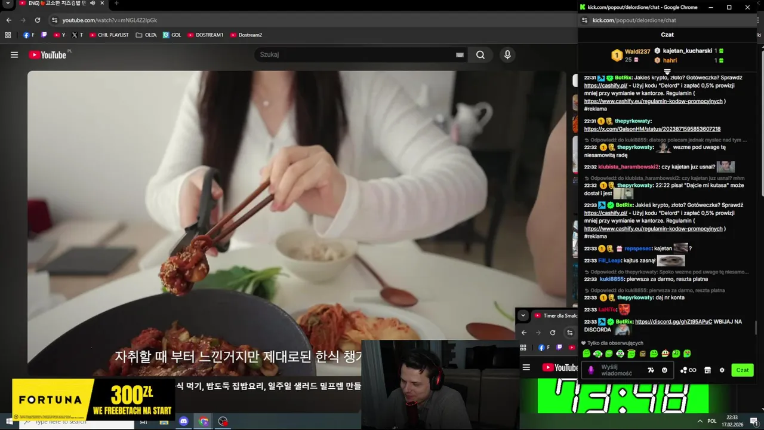
Task: Open emote picker smiley in message box
Action: point(664,370)
